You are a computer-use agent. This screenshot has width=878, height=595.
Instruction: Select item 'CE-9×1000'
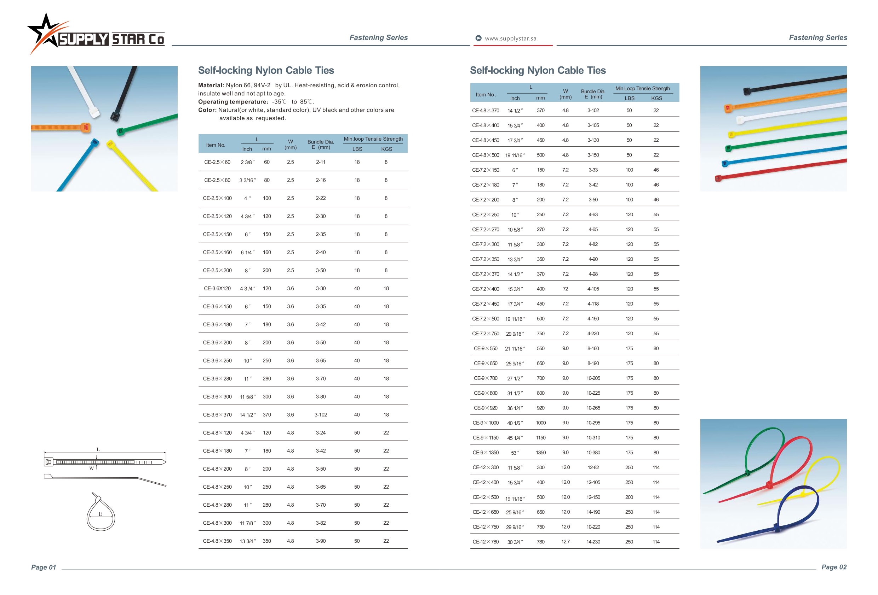point(486,423)
